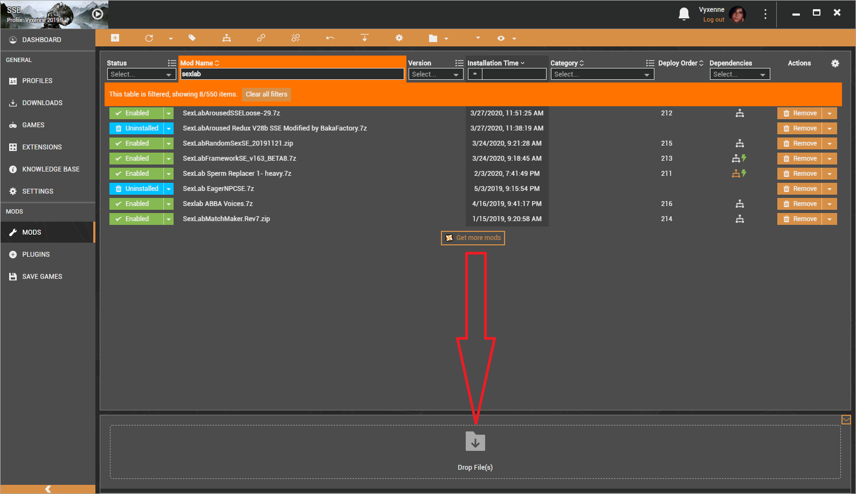Click dependencies icon for Sexlab ABBA Voices.7z
The width and height of the screenshot is (856, 494).
(740, 204)
